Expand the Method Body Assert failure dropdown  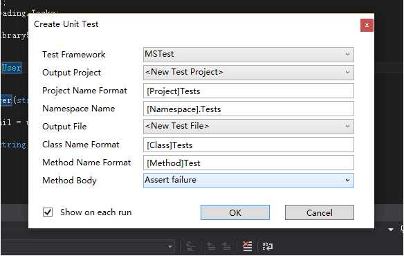(248, 180)
